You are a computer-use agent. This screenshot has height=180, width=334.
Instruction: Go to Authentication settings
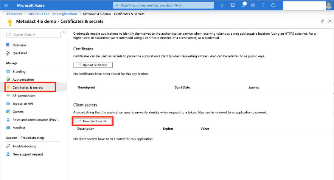point(23,80)
